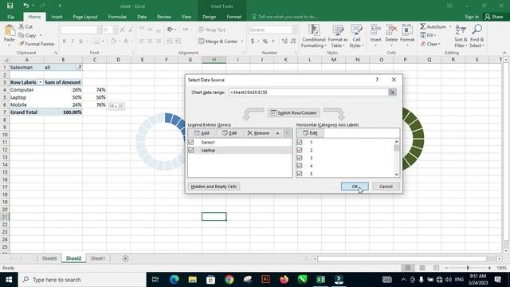
Task: Click the Format Painter brush
Action: point(22,44)
